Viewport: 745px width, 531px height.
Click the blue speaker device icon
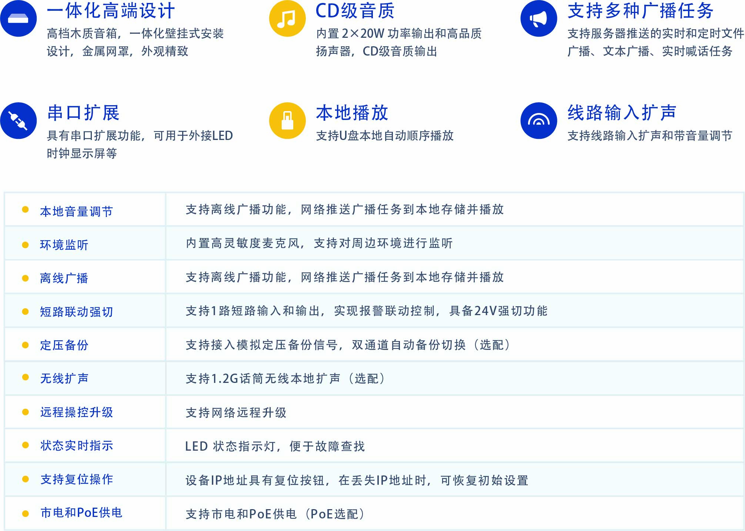(18, 19)
